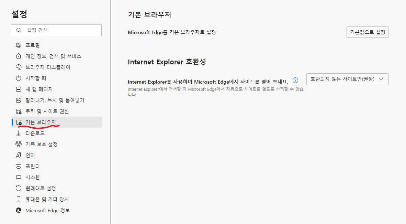The height and width of the screenshot is (224, 406).
Task: Click the default browser icon beside 기본 브라우저
Action: 19,122
